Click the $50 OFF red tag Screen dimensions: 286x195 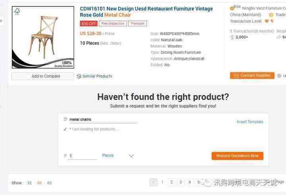(x=89, y=23)
